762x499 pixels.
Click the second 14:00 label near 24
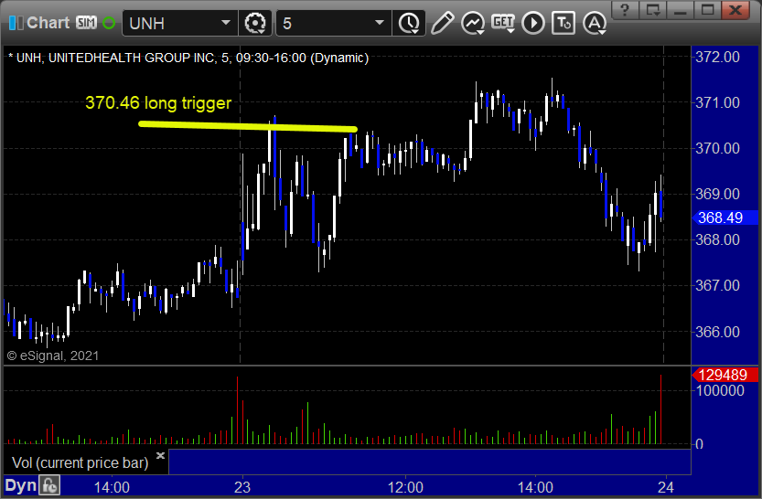tap(535, 487)
